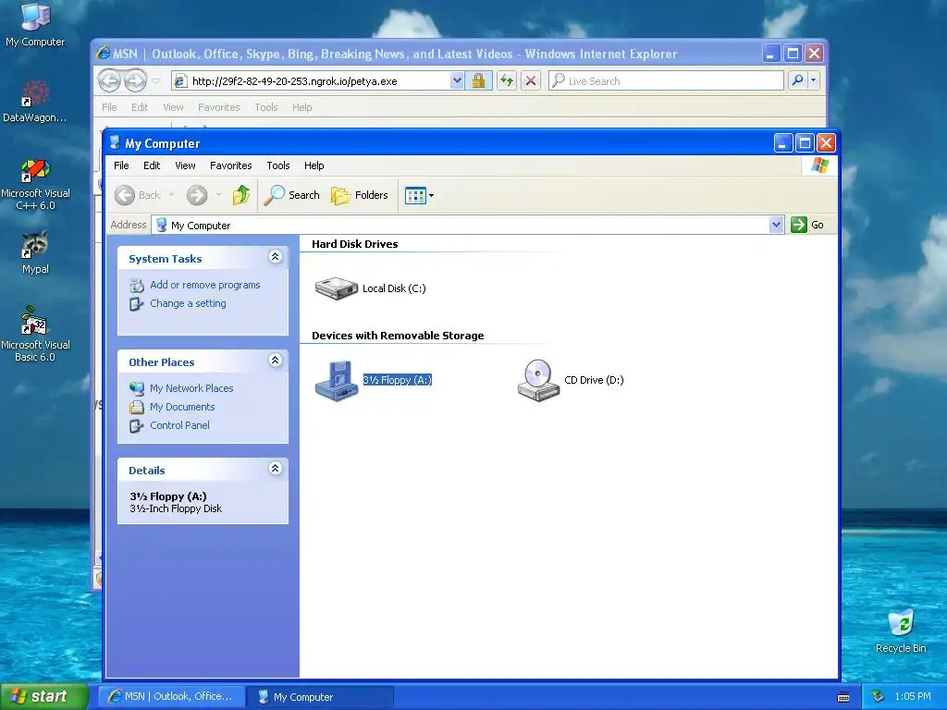Open Control Panel link in Other Places

coord(180,425)
